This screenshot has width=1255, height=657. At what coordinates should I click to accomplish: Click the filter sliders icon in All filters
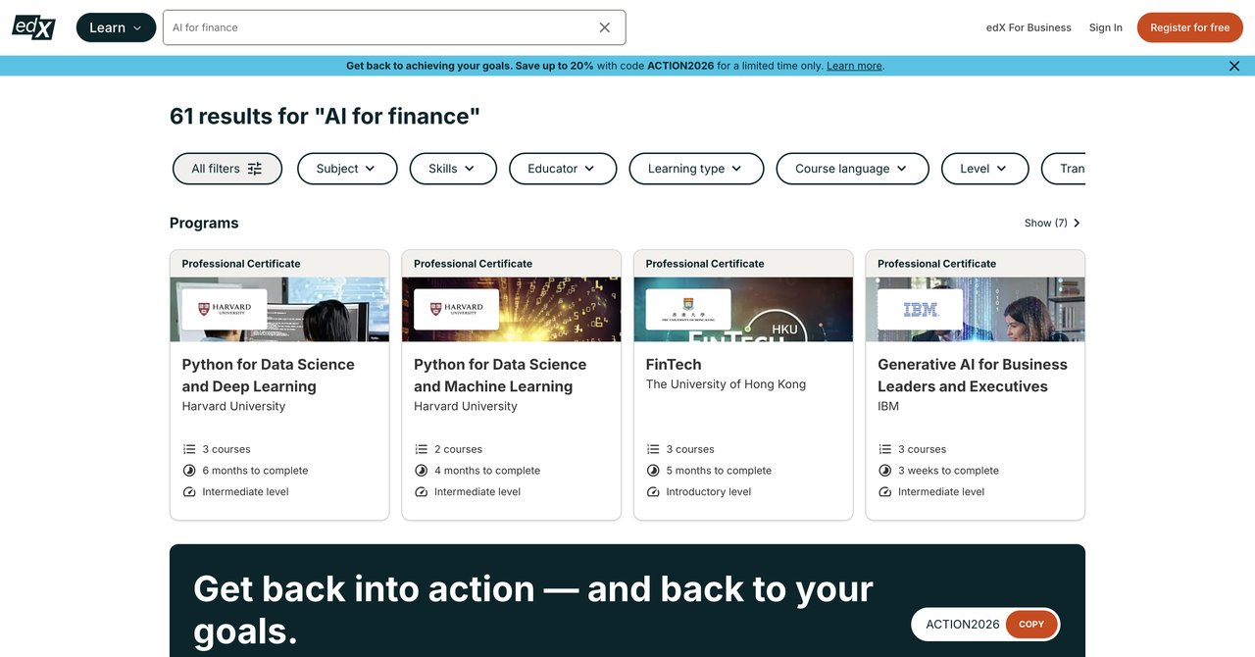click(255, 169)
